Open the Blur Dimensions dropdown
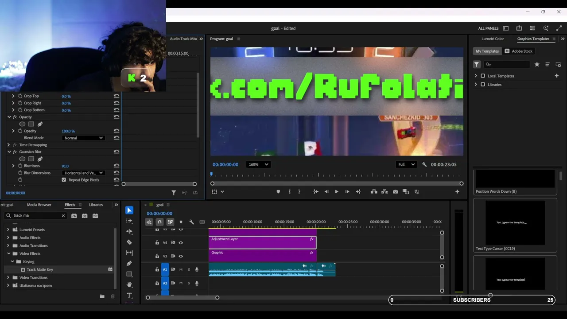 pos(83,173)
